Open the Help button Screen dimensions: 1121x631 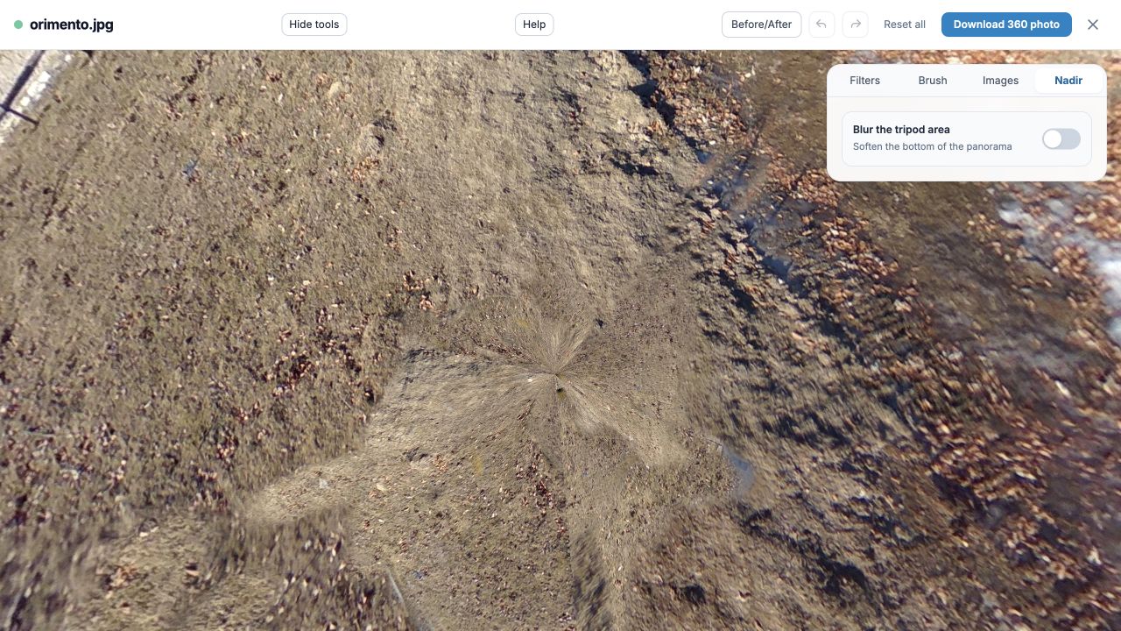point(534,25)
